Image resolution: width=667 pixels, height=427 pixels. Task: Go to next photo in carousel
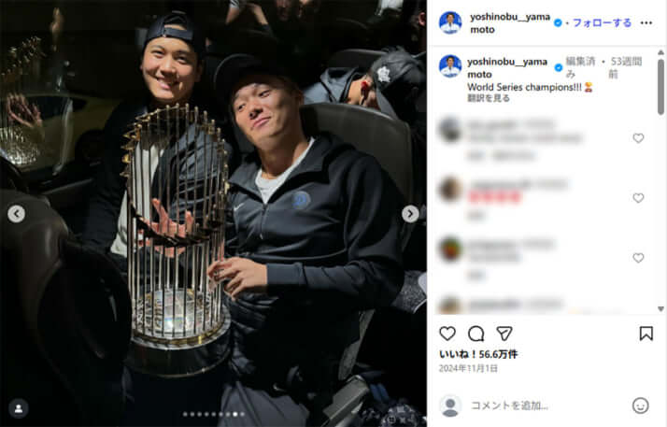[410, 214]
